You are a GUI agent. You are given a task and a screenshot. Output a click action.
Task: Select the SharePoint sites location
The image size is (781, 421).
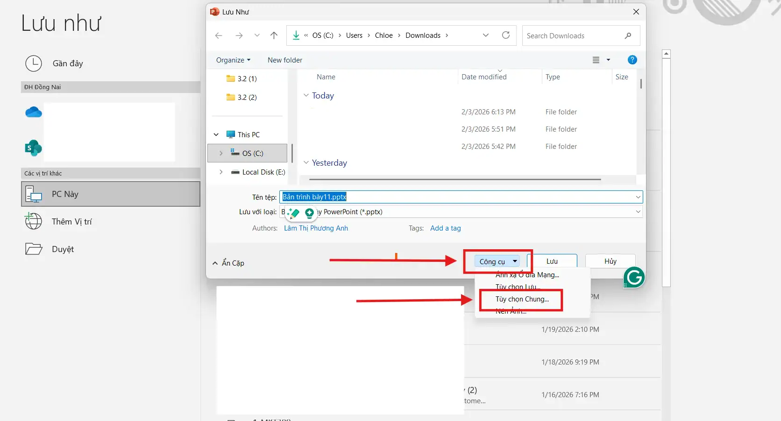coord(34,148)
